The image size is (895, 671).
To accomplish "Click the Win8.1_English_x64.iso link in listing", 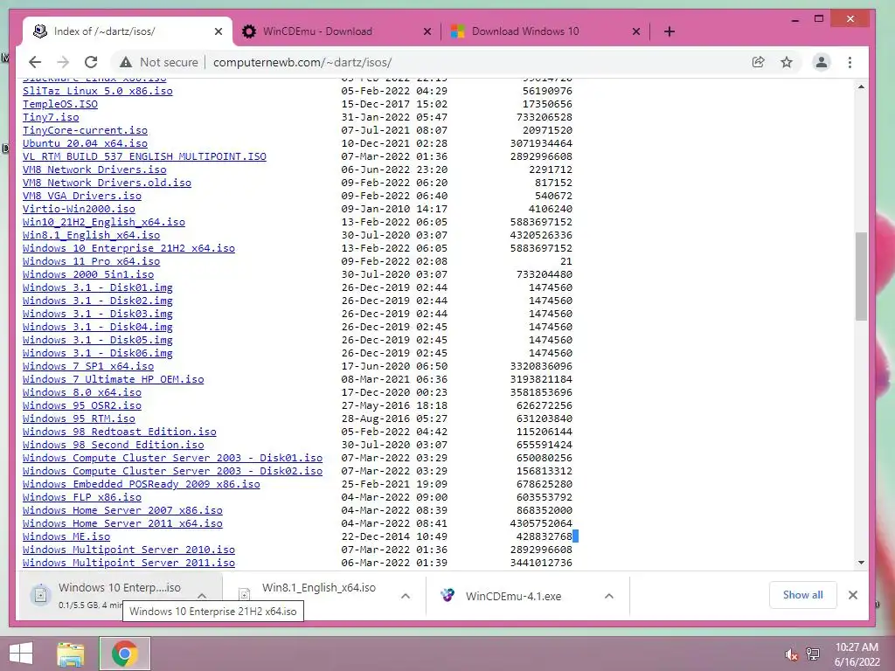I will (x=91, y=235).
